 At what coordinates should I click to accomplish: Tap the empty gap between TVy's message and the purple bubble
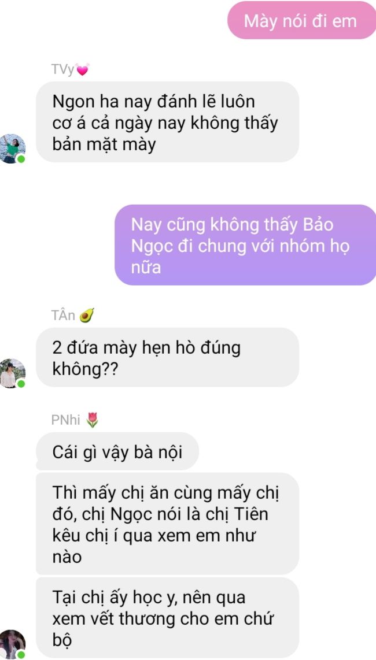(x=188, y=184)
